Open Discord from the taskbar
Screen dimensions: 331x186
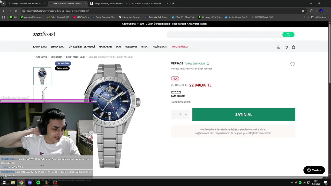coord(30,183)
